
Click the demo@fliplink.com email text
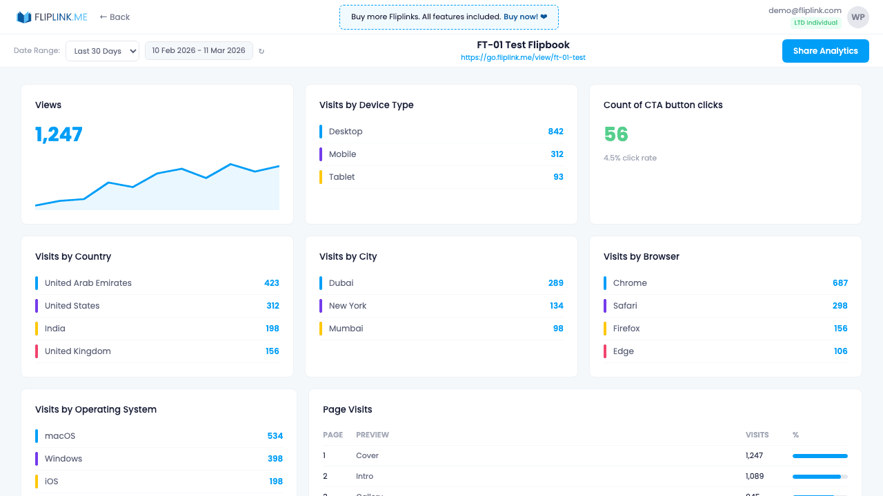pos(805,10)
